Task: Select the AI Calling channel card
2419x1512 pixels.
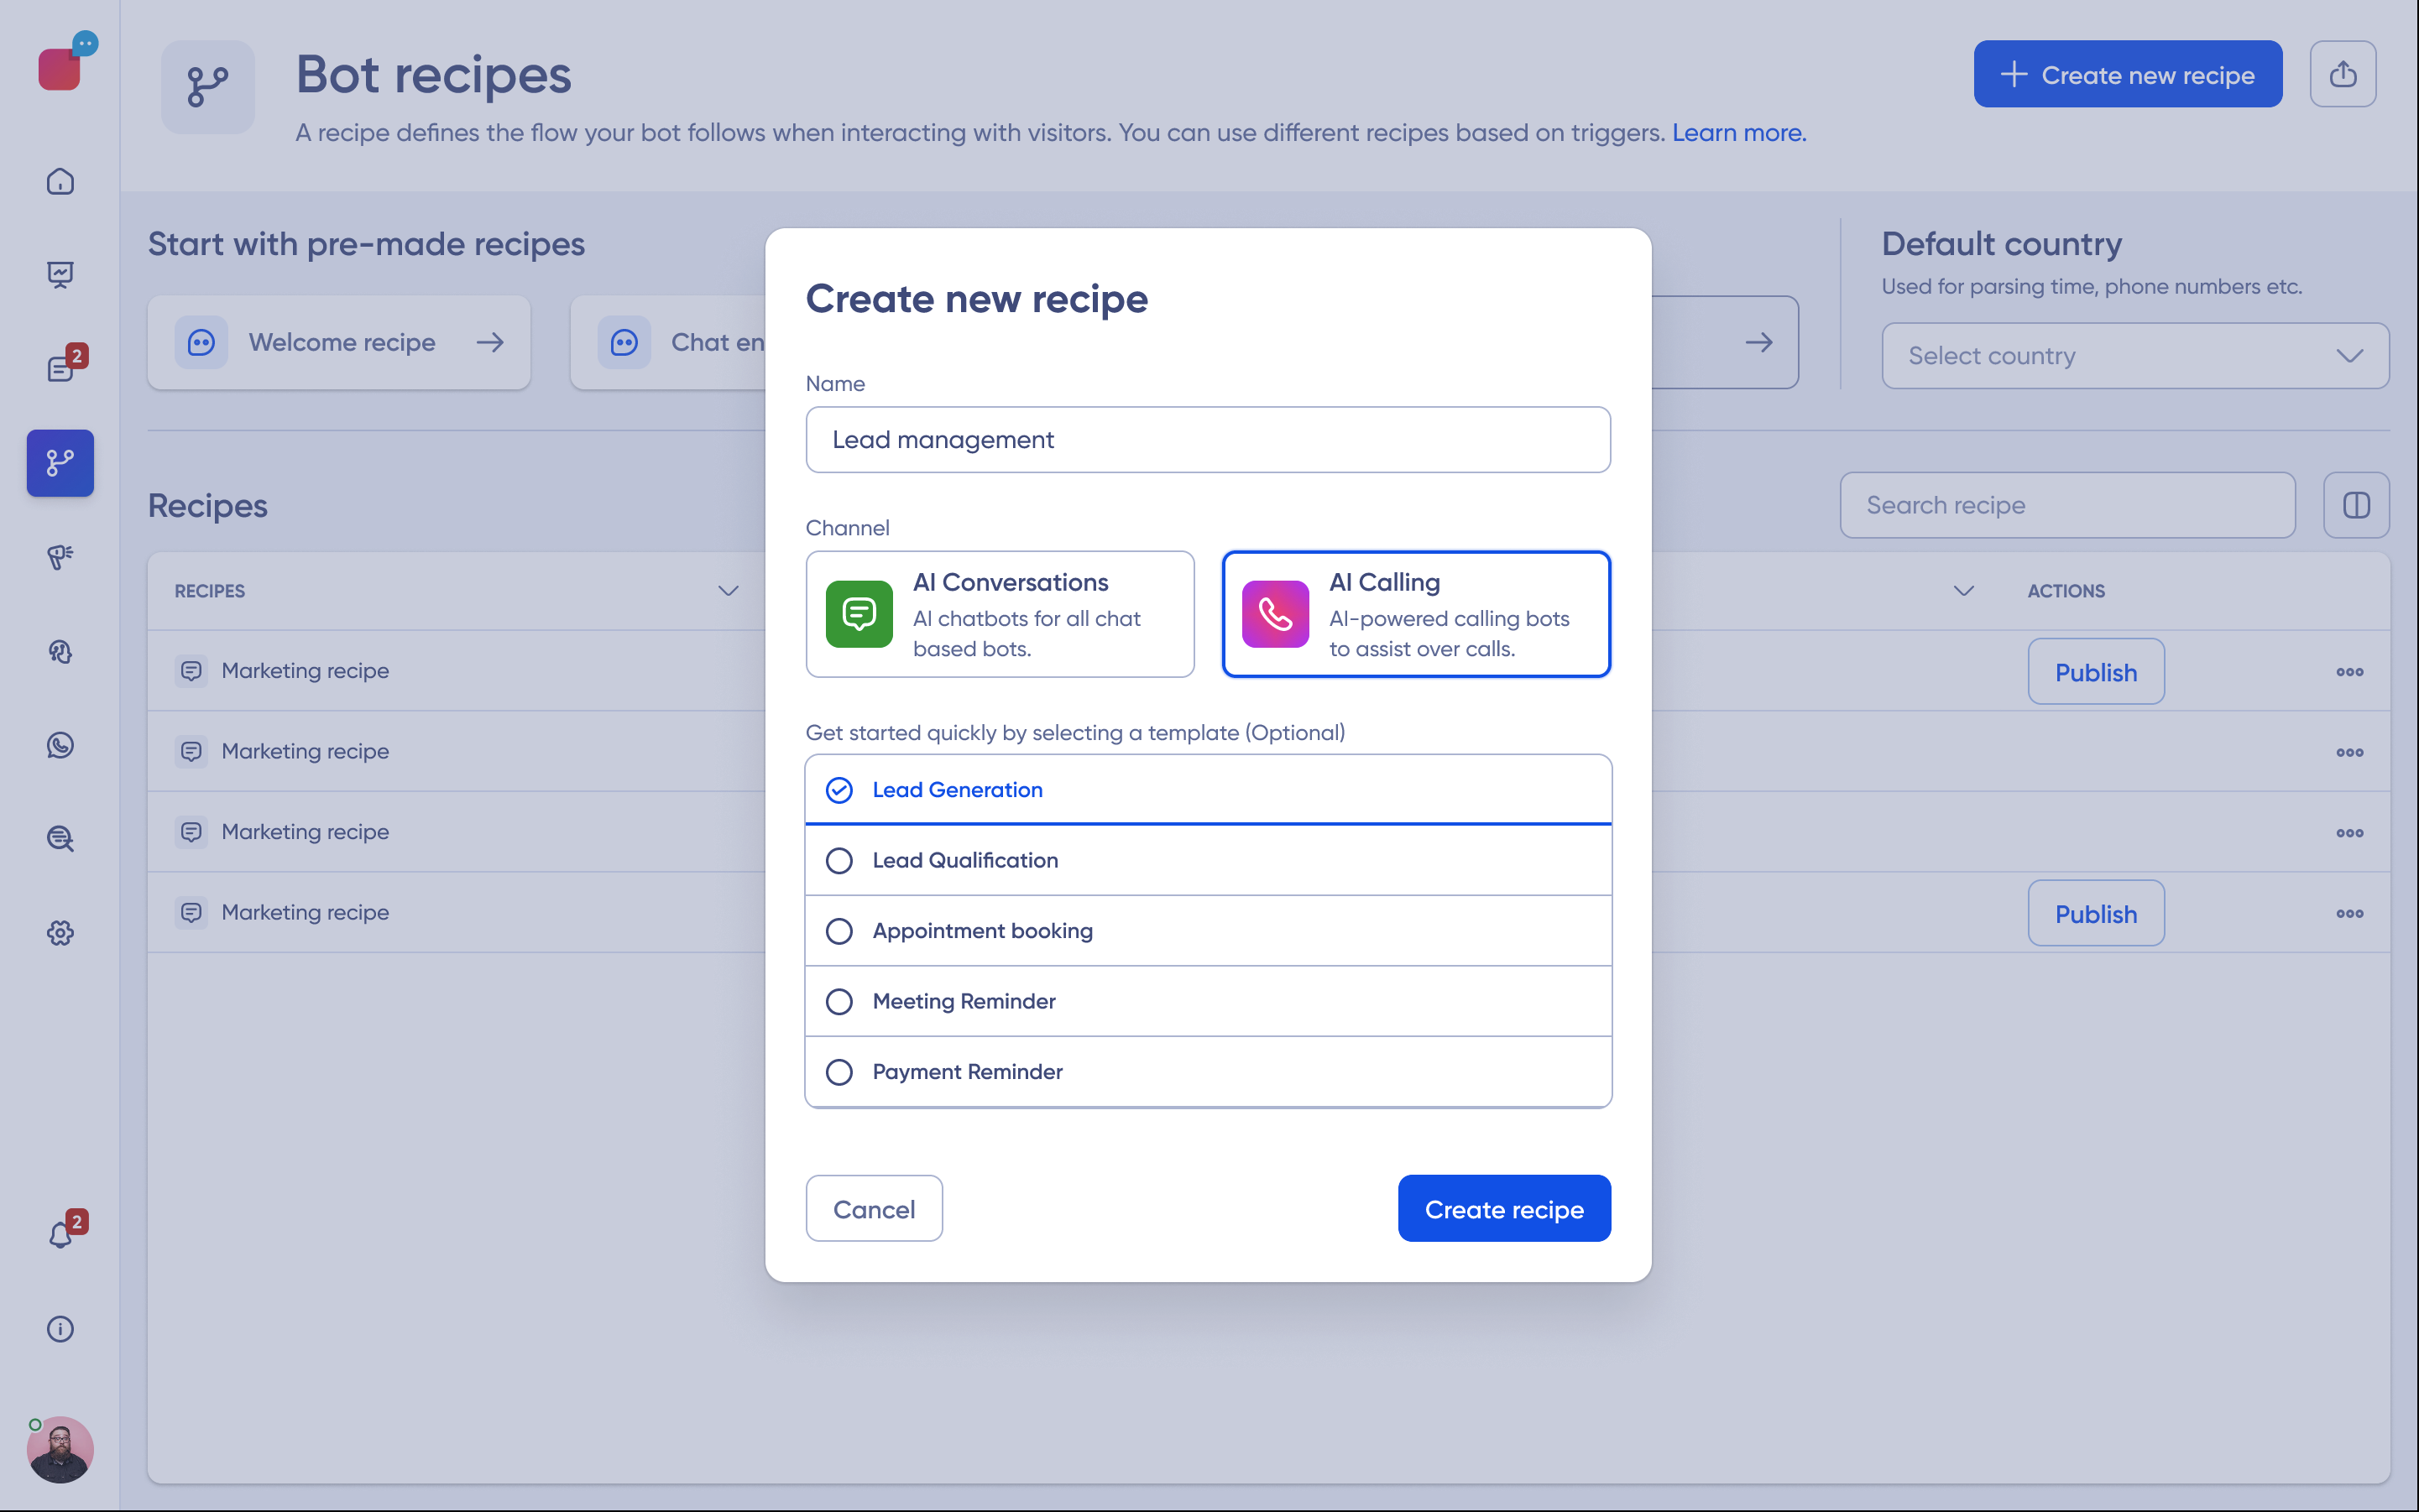Action: tap(1416, 614)
